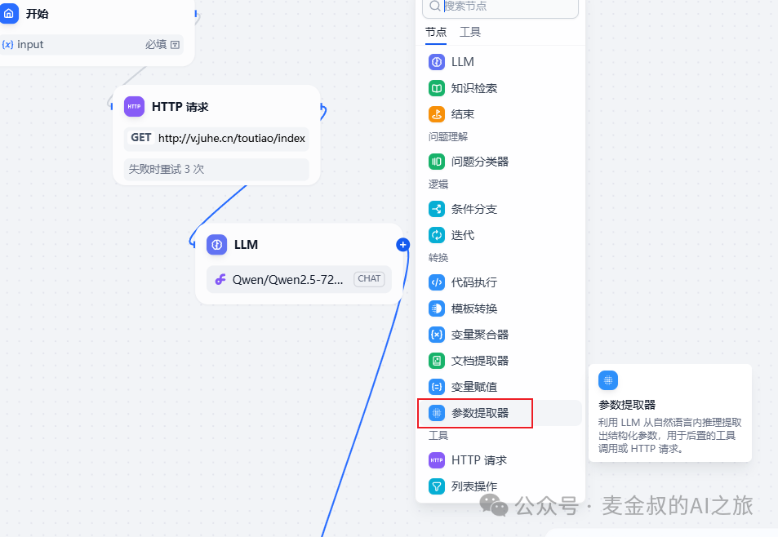The width and height of the screenshot is (778, 537).
Task: Click the 开始 node home icon
Action: (9, 13)
